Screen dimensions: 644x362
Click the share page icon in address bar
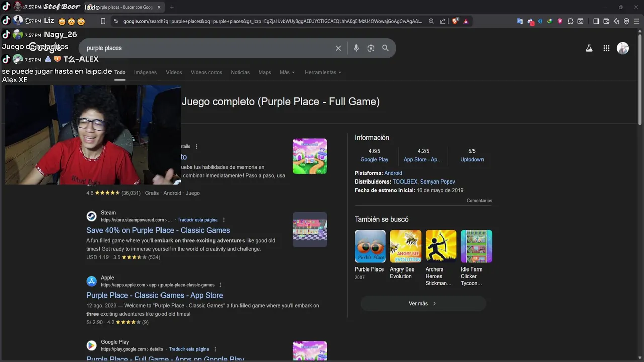[443, 21]
